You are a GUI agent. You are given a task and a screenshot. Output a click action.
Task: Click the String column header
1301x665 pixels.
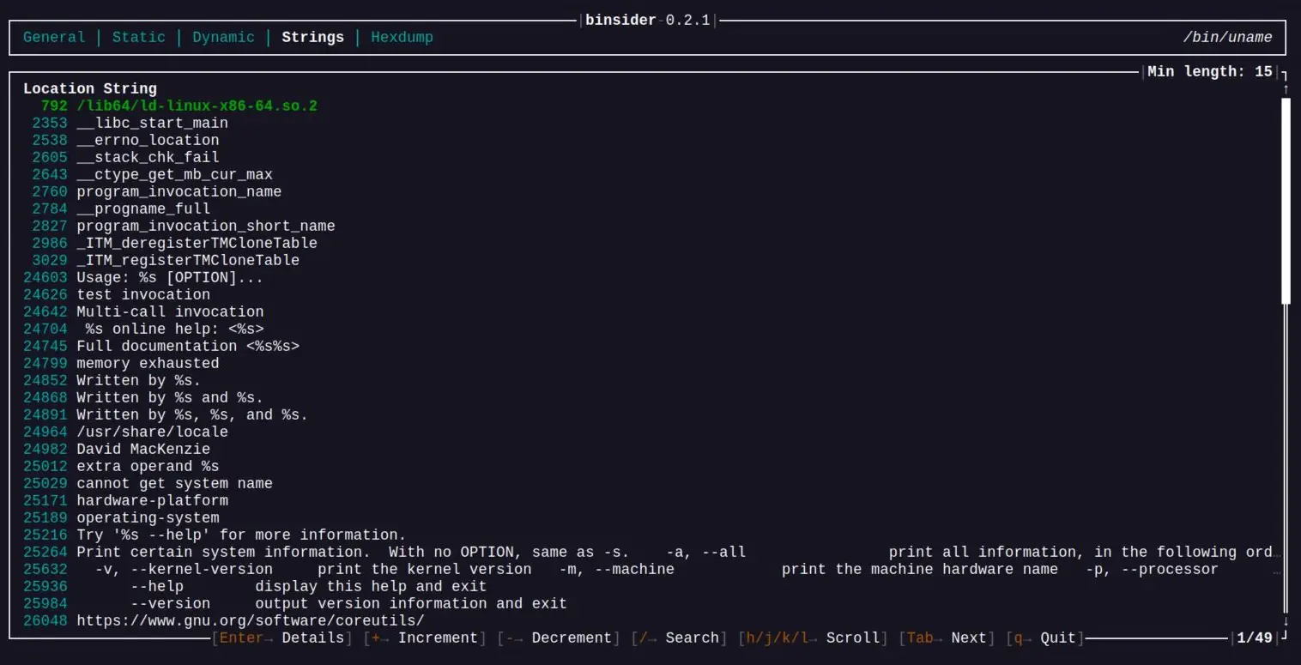(x=130, y=89)
